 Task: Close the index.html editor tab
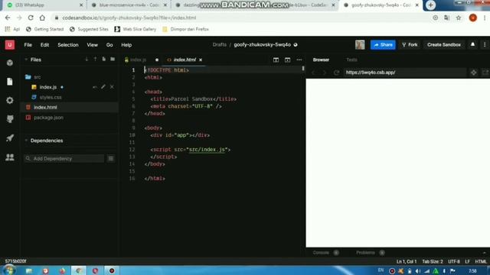201,60
